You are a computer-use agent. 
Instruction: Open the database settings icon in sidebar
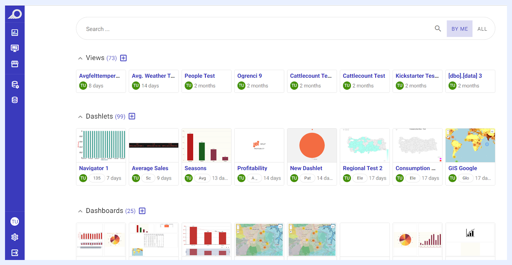tap(15, 85)
